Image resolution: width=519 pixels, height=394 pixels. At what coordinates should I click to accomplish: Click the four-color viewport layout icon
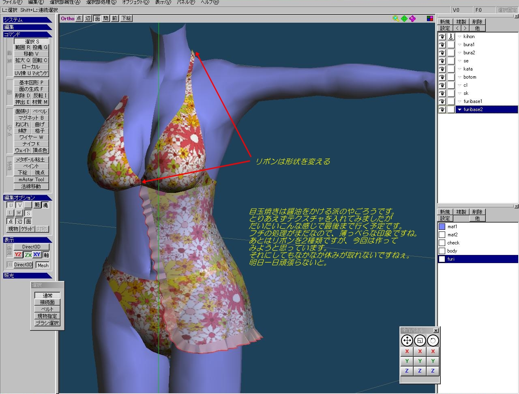pos(430,19)
